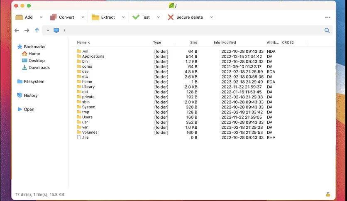Click the Open play-arrow icon in sidebar
This screenshot has height=201, width=347.
point(20,109)
